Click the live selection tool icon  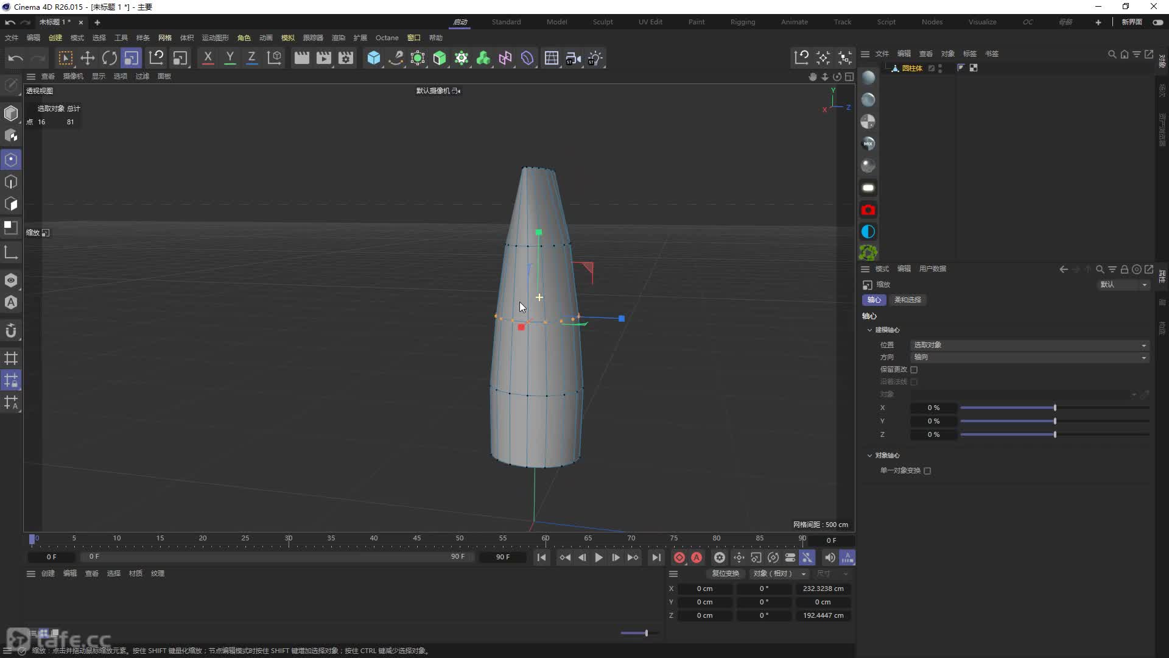65,58
